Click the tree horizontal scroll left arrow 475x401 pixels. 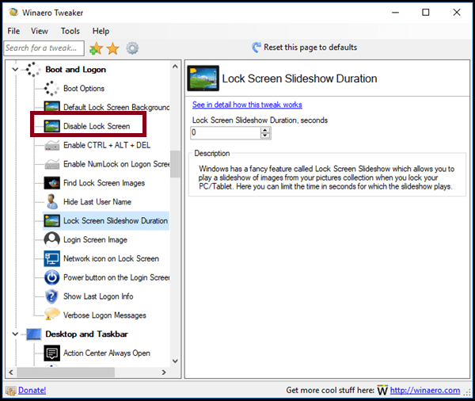coord(11,372)
